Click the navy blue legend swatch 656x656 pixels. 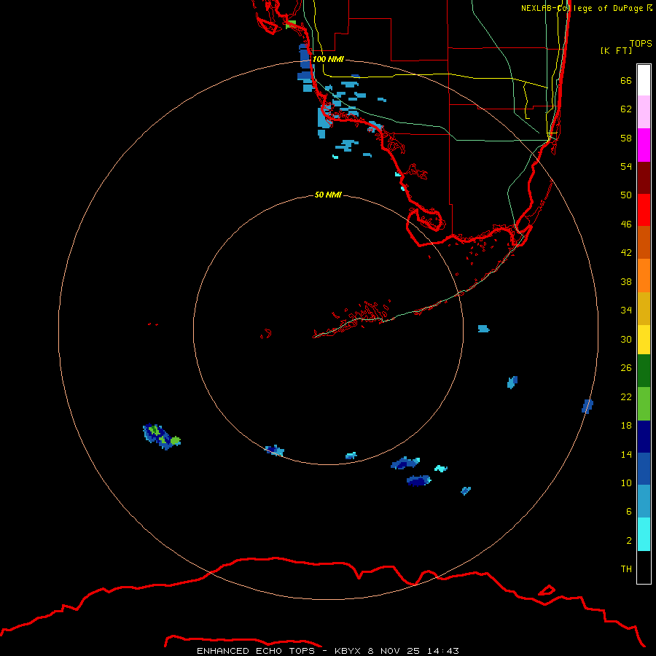pos(644,437)
